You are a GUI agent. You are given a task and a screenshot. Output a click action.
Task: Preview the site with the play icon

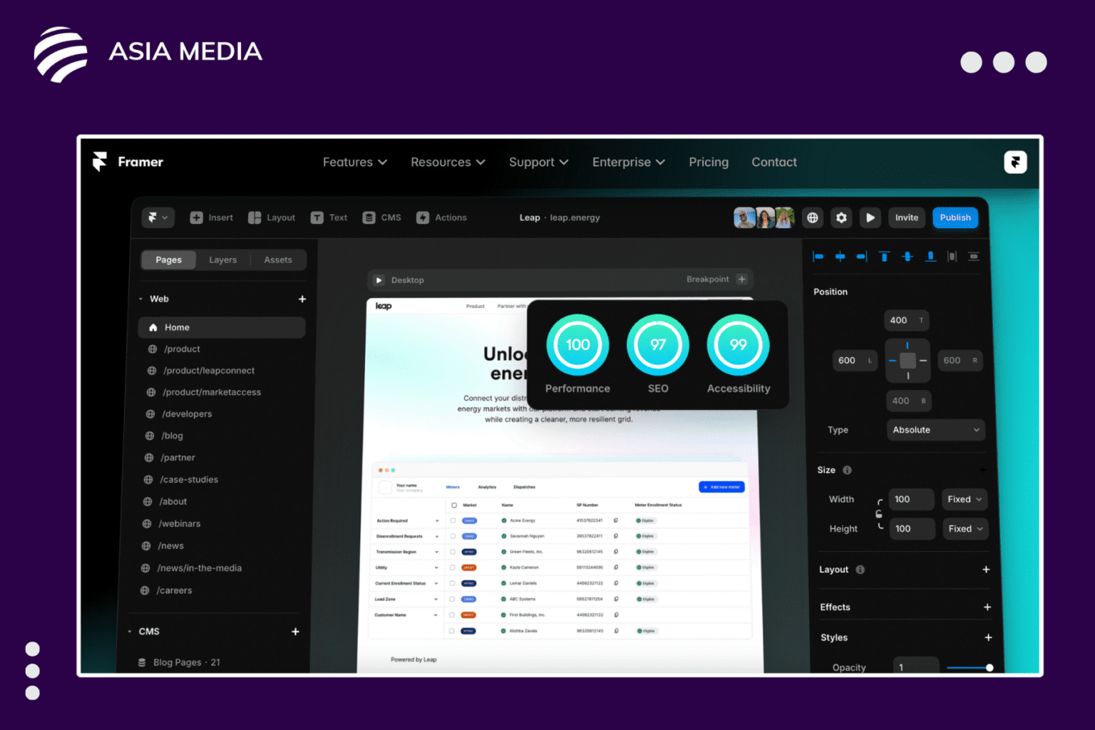point(870,217)
